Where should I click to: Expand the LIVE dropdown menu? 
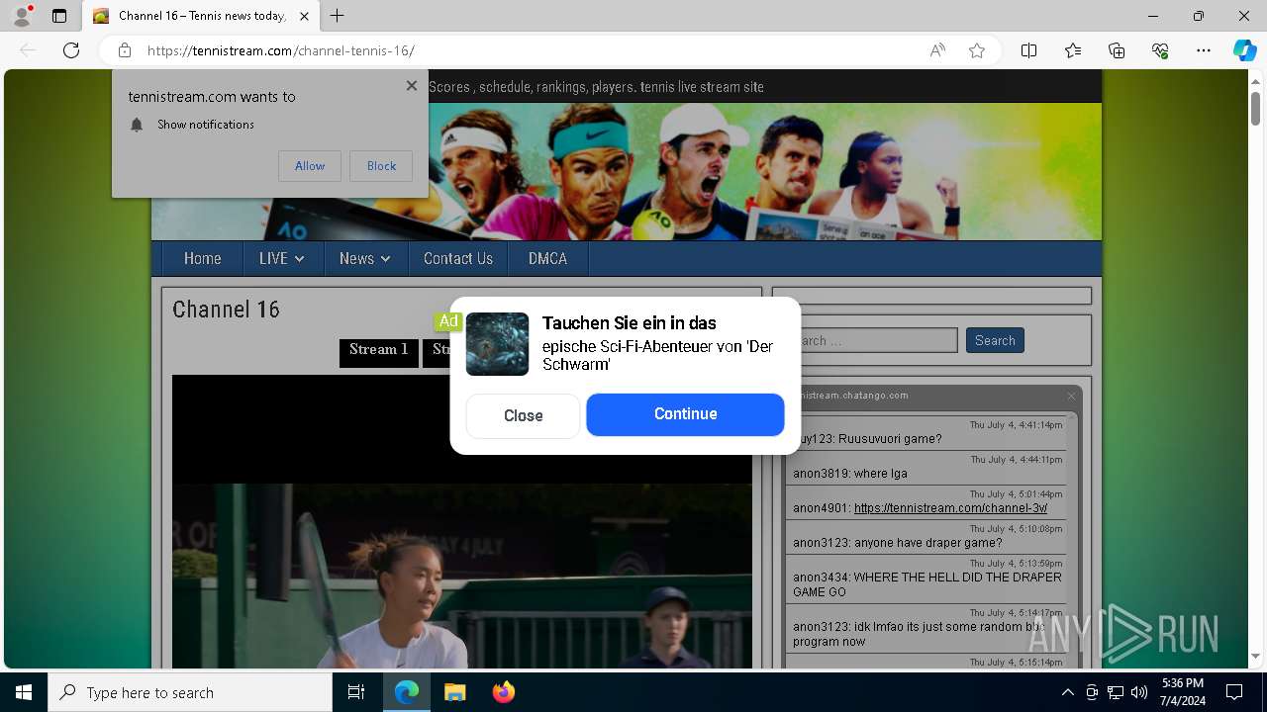coord(281,258)
